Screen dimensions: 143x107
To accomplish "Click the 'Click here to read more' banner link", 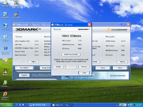I will 118,76.
